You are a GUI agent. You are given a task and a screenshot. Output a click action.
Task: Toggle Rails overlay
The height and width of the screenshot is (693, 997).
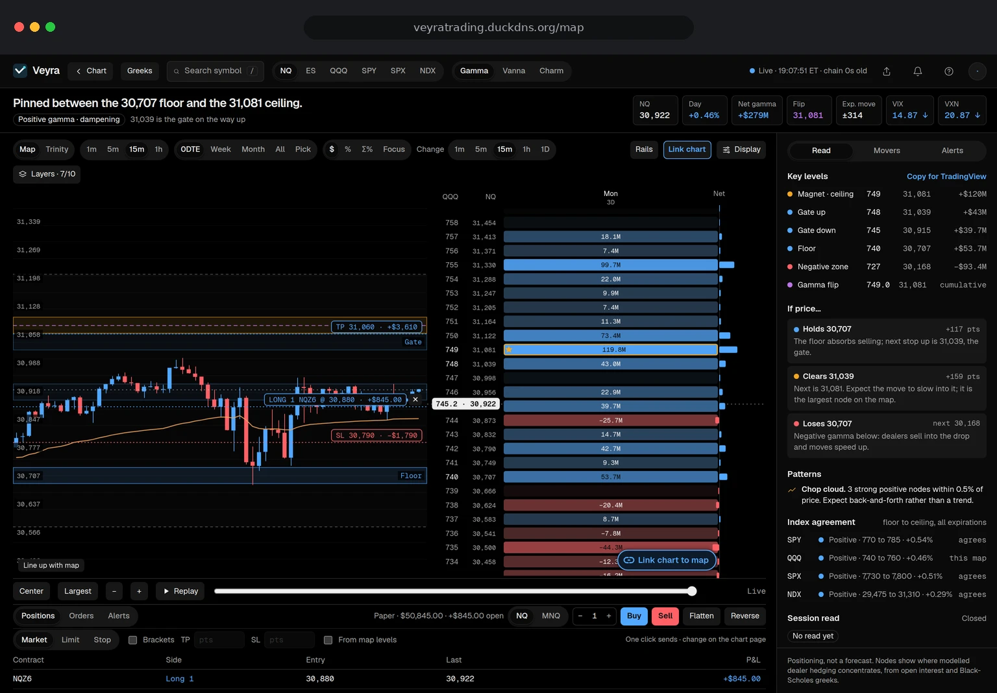point(644,149)
